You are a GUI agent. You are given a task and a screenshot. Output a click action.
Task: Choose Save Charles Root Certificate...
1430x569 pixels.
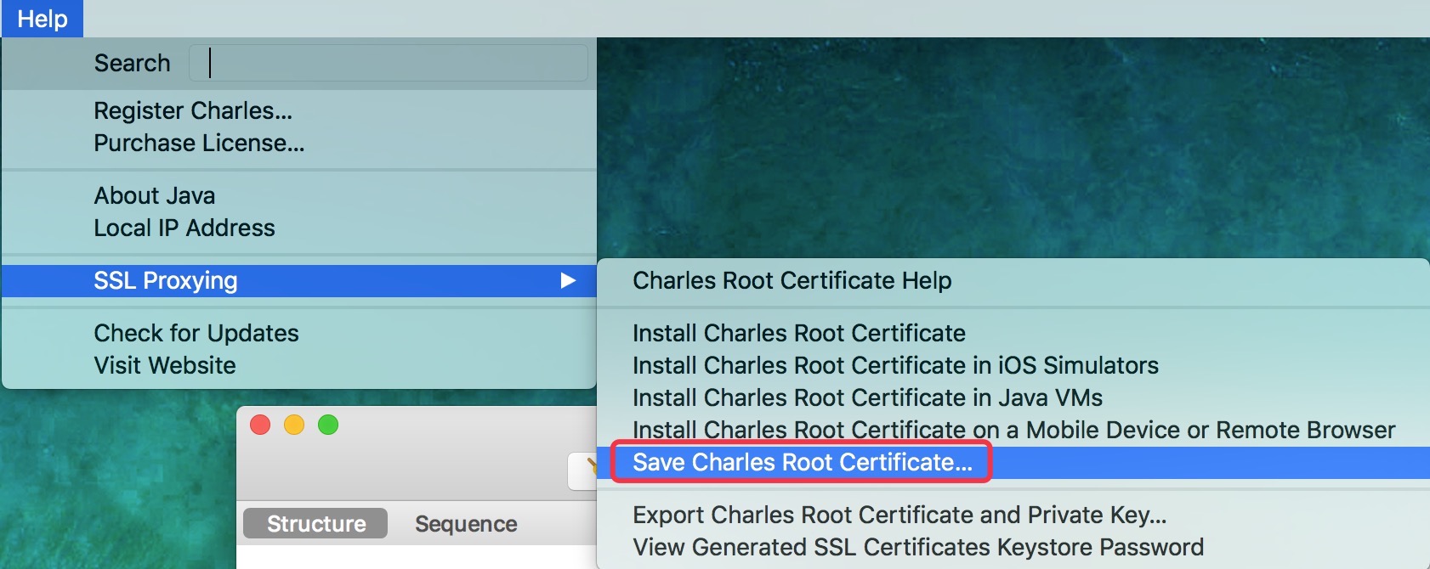802,463
